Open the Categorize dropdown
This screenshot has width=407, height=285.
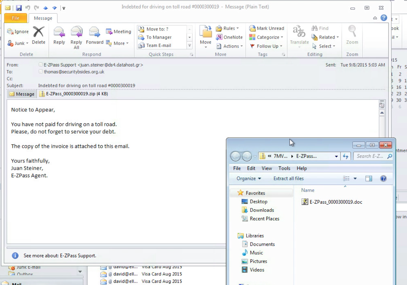click(x=266, y=37)
